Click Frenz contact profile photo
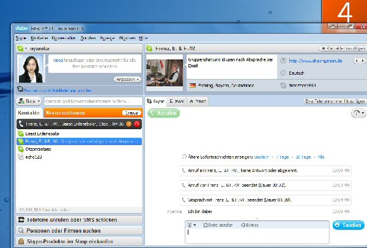The width and height of the screenshot is (367, 248). (165, 73)
